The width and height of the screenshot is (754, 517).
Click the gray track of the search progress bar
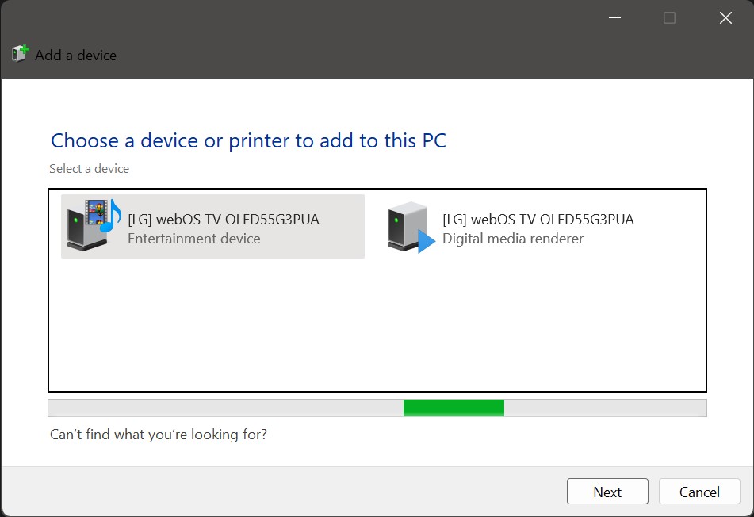(x=222, y=408)
